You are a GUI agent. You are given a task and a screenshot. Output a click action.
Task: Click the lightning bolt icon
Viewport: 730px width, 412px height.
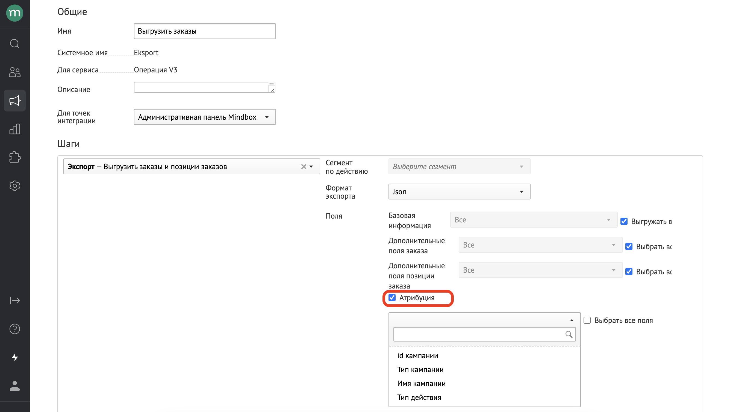click(15, 357)
